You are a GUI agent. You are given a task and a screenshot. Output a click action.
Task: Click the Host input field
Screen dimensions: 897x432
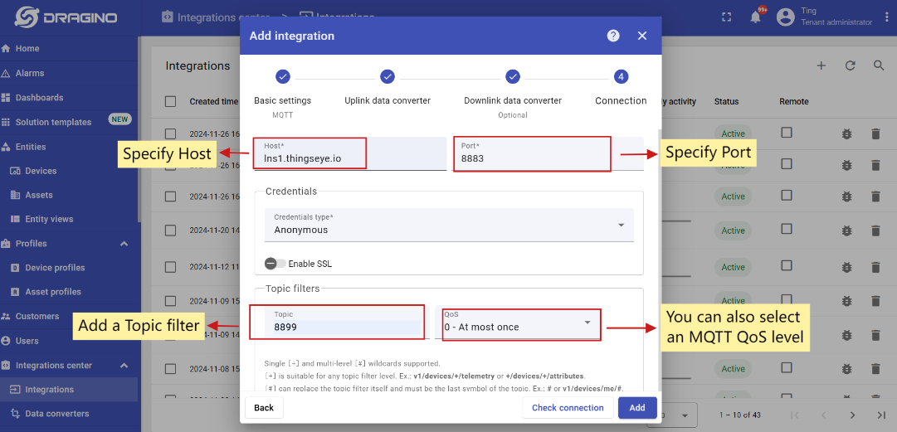click(x=350, y=153)
